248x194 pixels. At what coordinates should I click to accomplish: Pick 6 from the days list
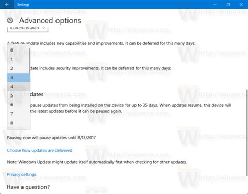[19, 105]
